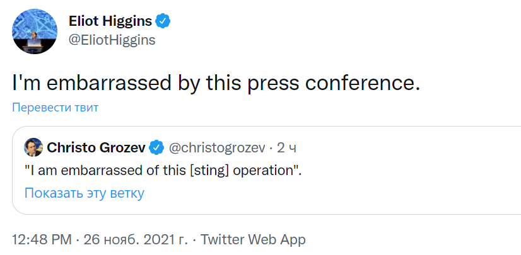The height and width of the screenshot is (255, 521).
Task: Click '"I am' at quoted tweet's start
Action: pyautogui.click(x=39, y=169)
